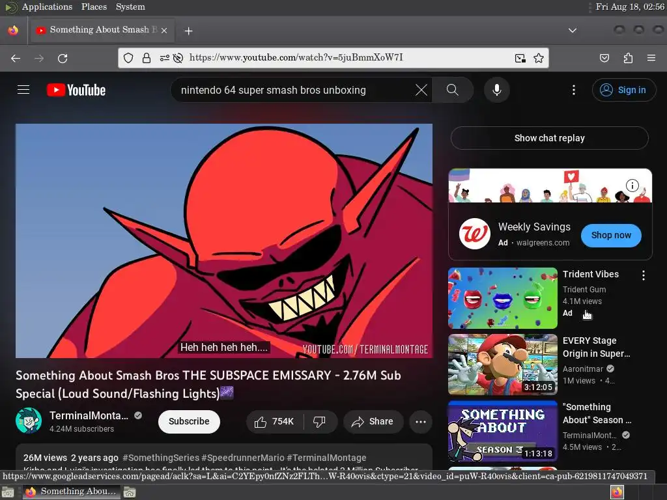Open the site permissions icon in address bar
Image resolution: width=667 pixels, height=500 pixels.
click(164, 58)
